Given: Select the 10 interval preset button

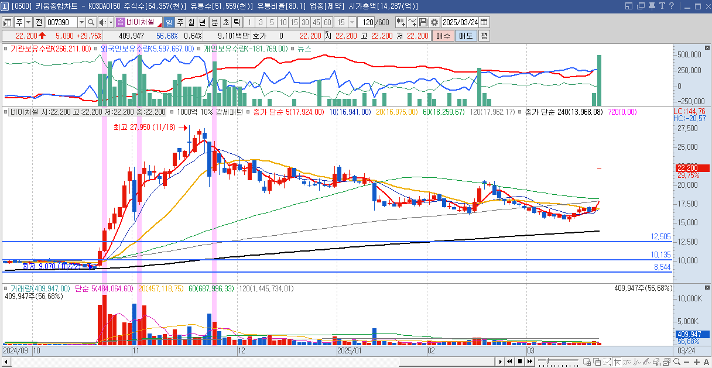Looking at the screenshot, I should [283, 22].
